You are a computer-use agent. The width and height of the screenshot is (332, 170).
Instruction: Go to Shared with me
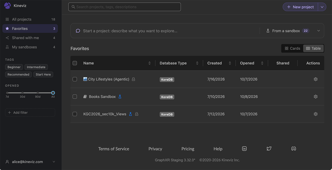click(x=30, y=38)
